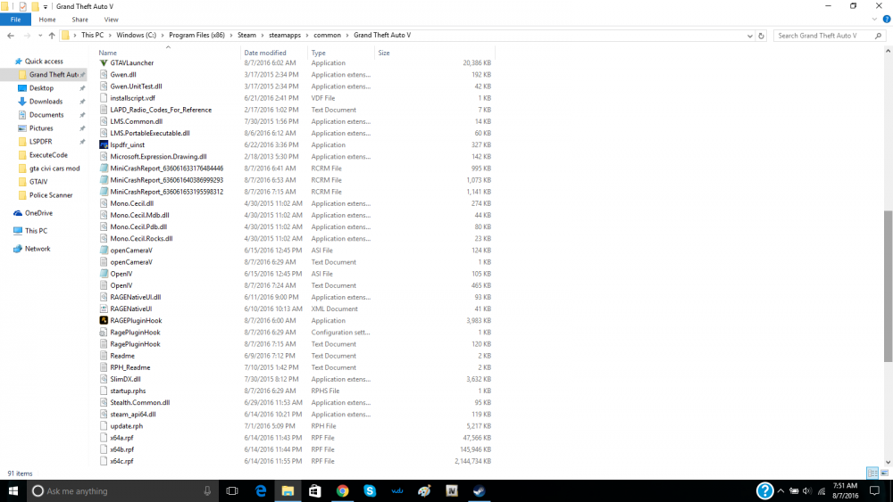Click the RAGEPluginHook application icon

point(104,320)
